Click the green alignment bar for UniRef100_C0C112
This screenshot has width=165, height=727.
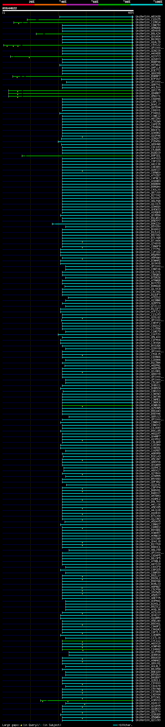[x=98, y=641]
